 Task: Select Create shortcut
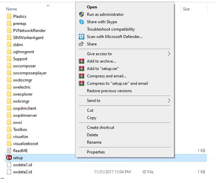(124, 128)
